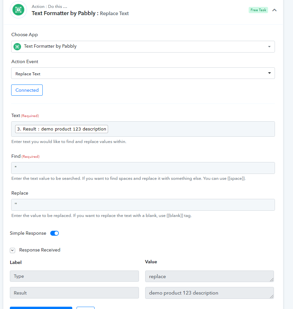Click the blue button at the bottom
Image resolution: width=293 pixels, height=309 pixels.
tap(41, 308)
